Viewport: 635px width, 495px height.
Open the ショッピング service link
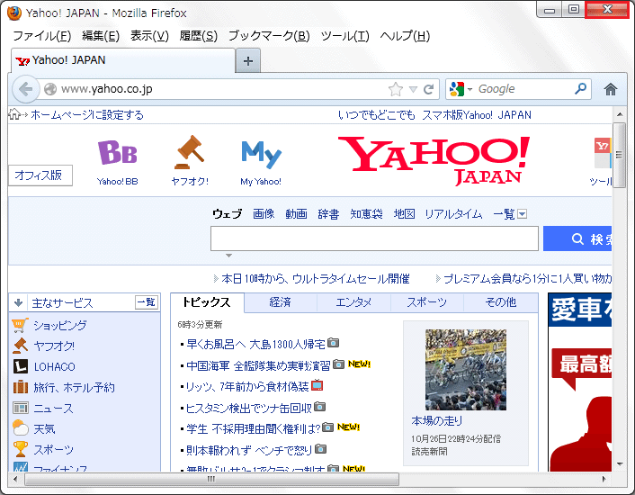coord(59,325)
